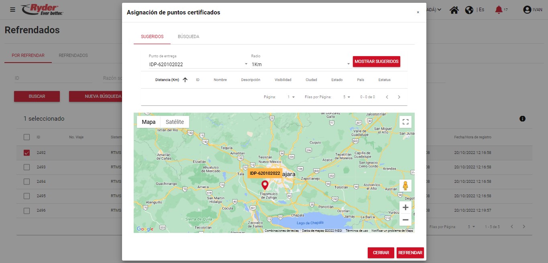Open the IVAN user profile icon
This screenshot has height=263, width=548.
coord(527,10)
